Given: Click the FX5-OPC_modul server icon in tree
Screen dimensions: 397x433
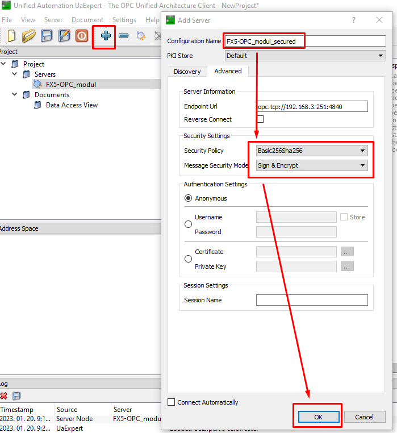Looking at the screenshot, I should click(38, 85).
